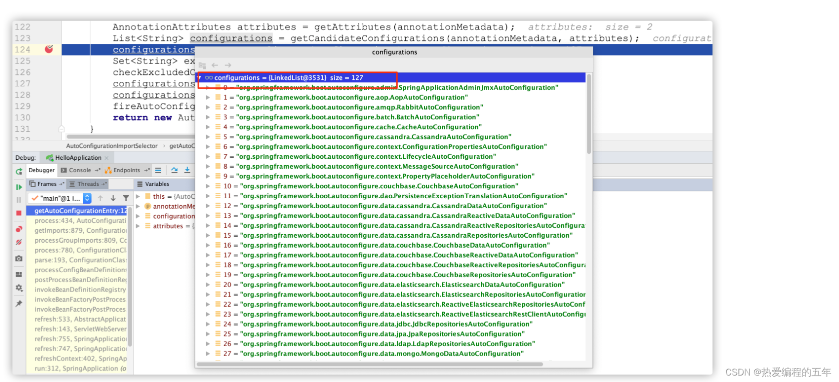Screen dimensions: 839x382
Task: Click the back arrow in configurations popup
Action: pyautogui.click(x=215, y=65)
